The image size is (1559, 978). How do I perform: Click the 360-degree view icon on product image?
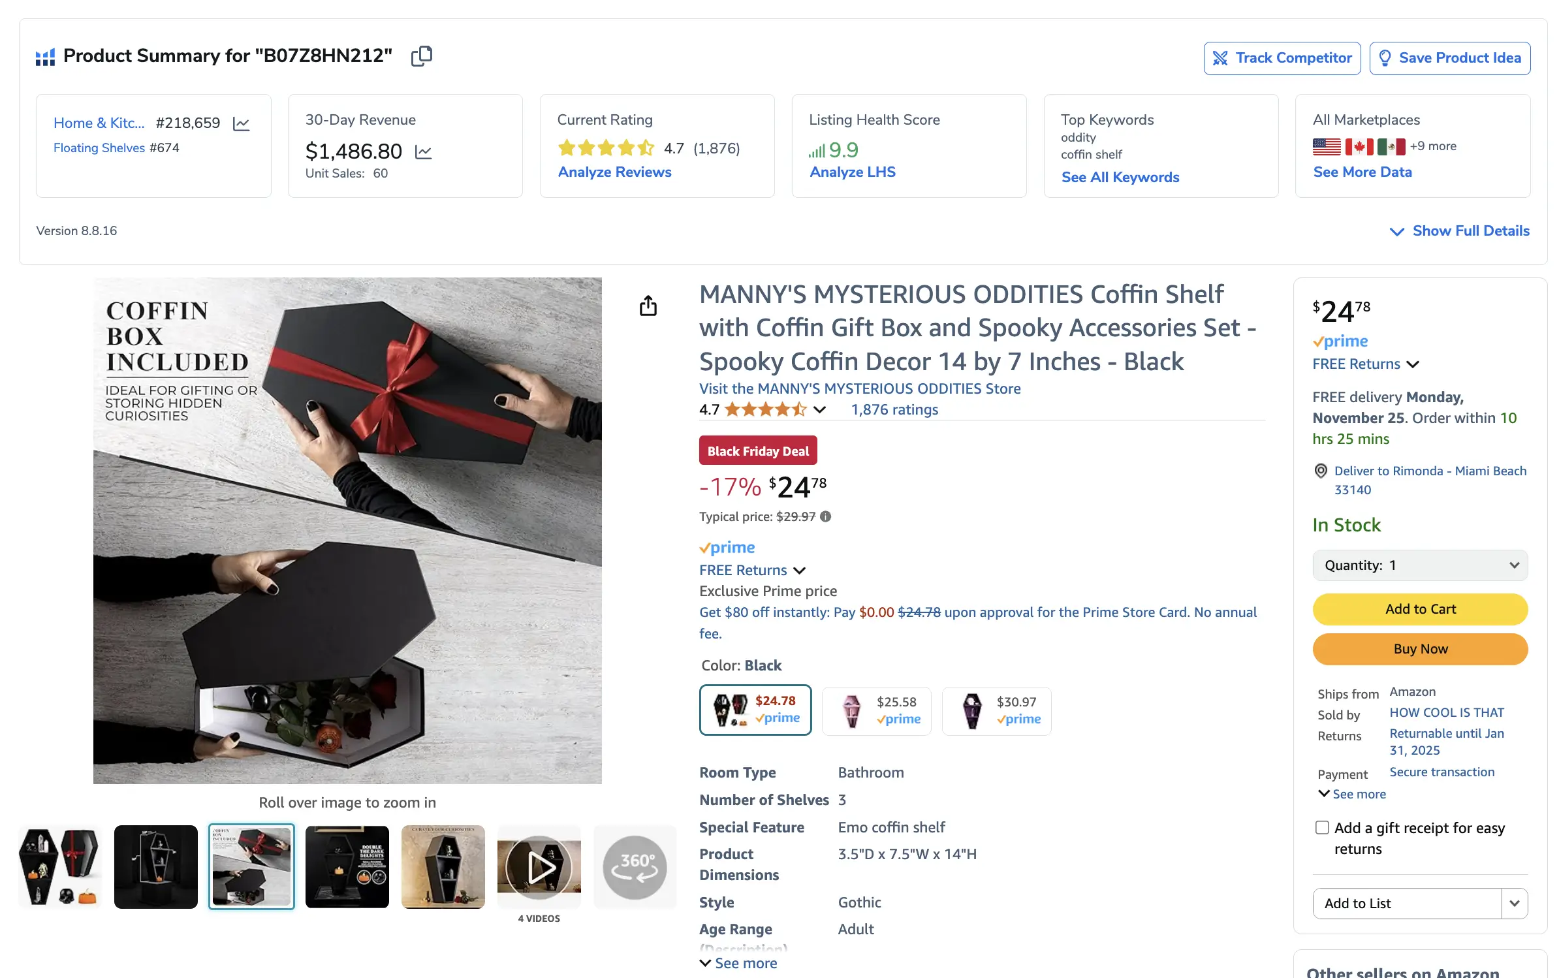[x=631, y=865]
